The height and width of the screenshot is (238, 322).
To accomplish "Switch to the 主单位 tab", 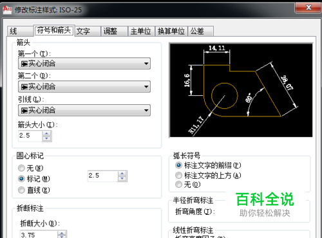I will click(141, 32).
